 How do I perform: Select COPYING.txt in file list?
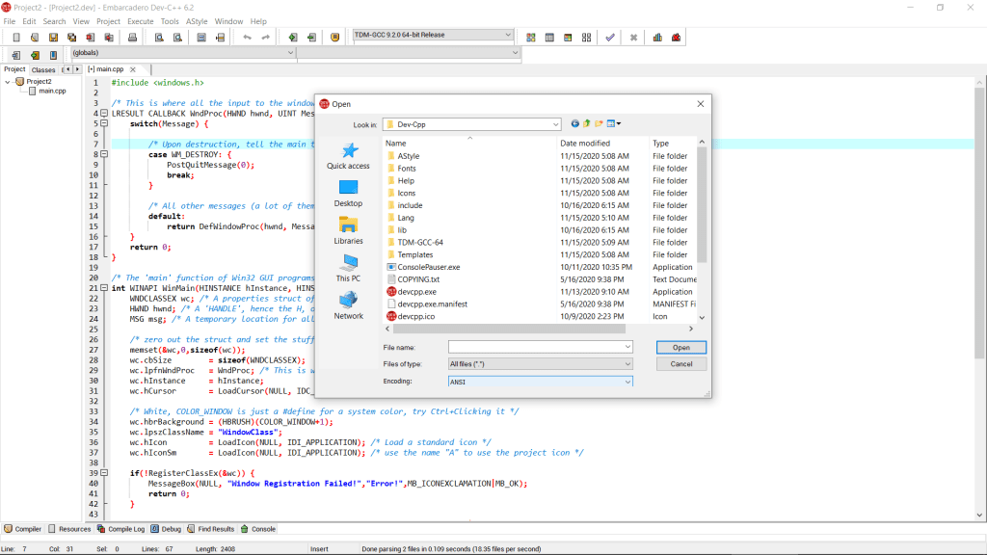click(x=418, y=279)
